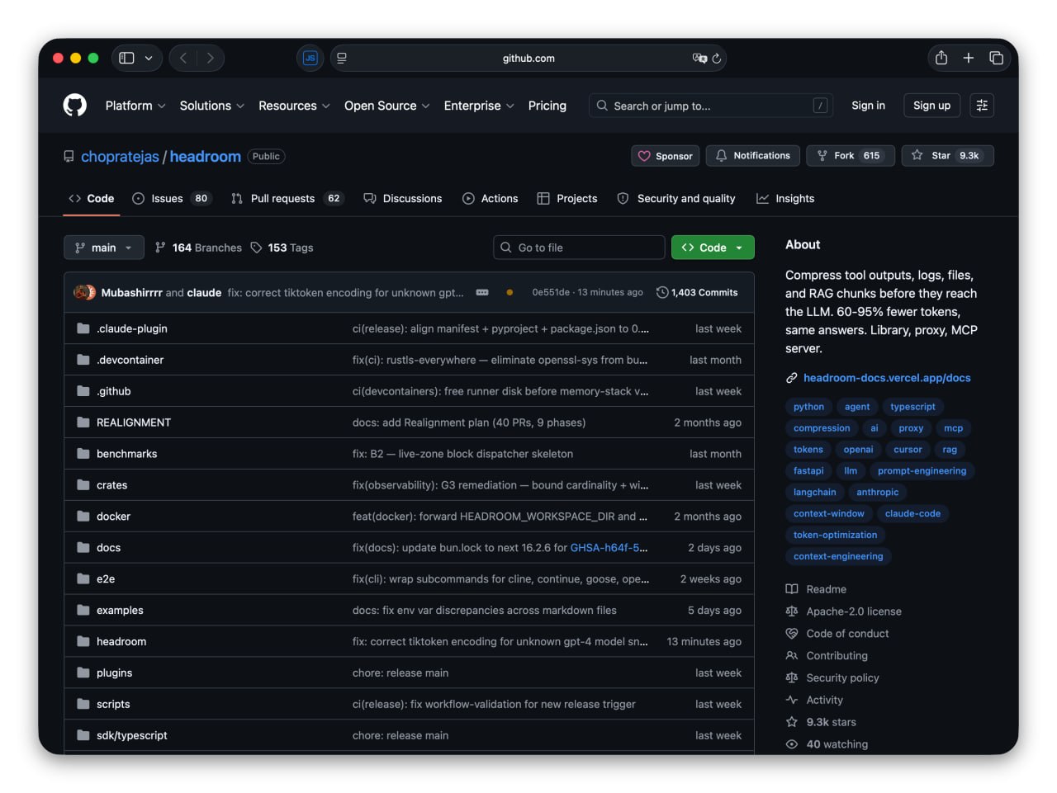This screenshot has height=793, width=1057.
Task: Focus the Go to file field
Action: coord(579,248)
